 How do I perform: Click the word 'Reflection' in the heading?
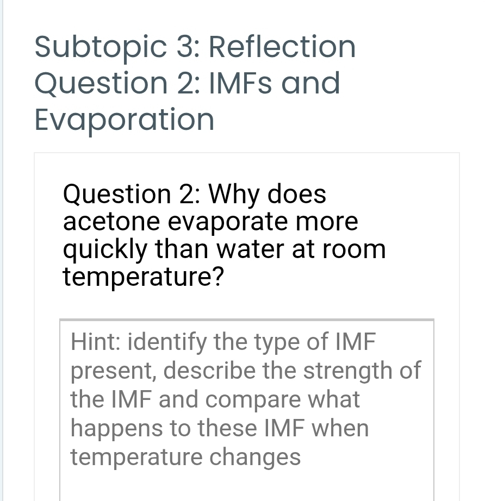(282, 47)
